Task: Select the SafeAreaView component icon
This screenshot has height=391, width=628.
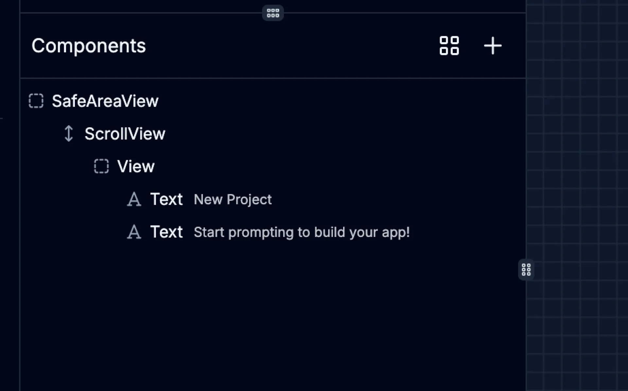Action: 36,101
